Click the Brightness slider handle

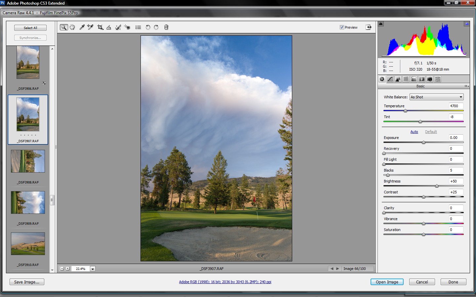coord(437,186)
